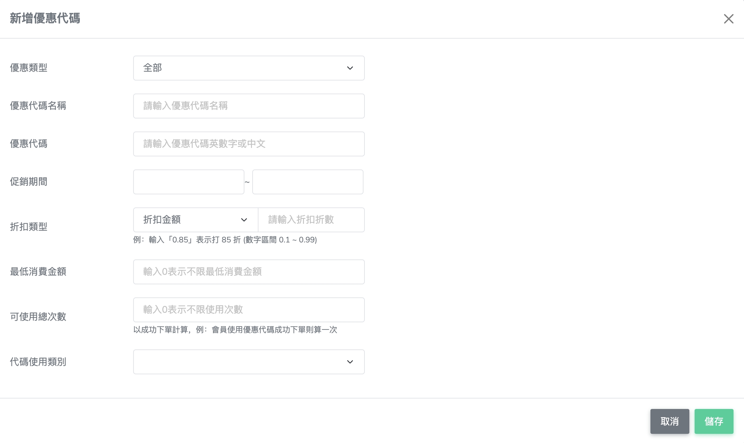Click the 請輸入優惠代碼英數字或中文 code input
Viewport: 744px width, 443px height.
pos(249,144)
